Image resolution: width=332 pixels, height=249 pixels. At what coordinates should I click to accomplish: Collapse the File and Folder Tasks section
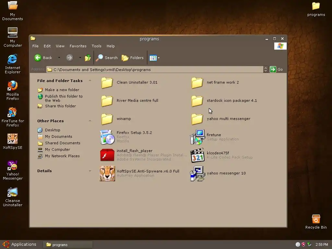(90, 81)
